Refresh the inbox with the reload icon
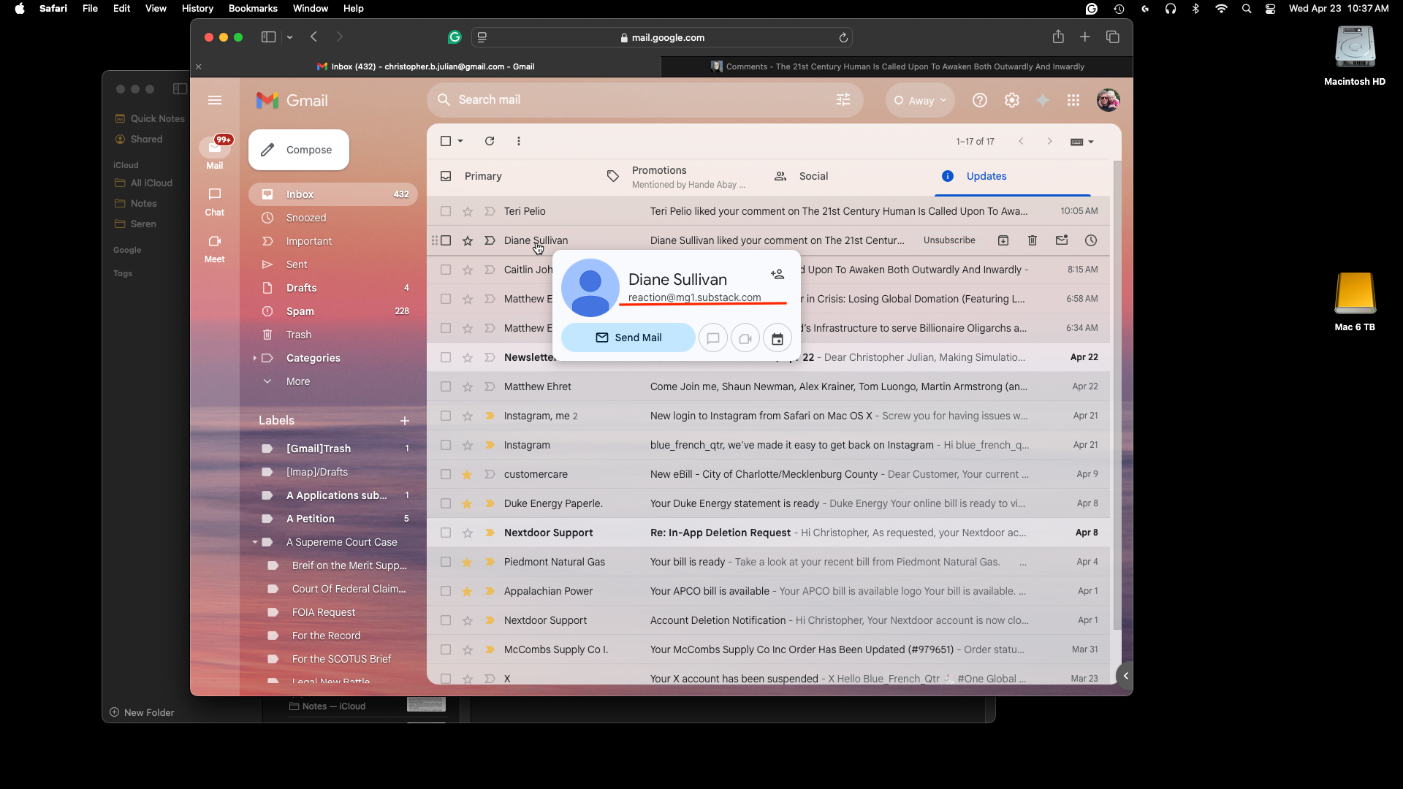 [x=490, y=141]
